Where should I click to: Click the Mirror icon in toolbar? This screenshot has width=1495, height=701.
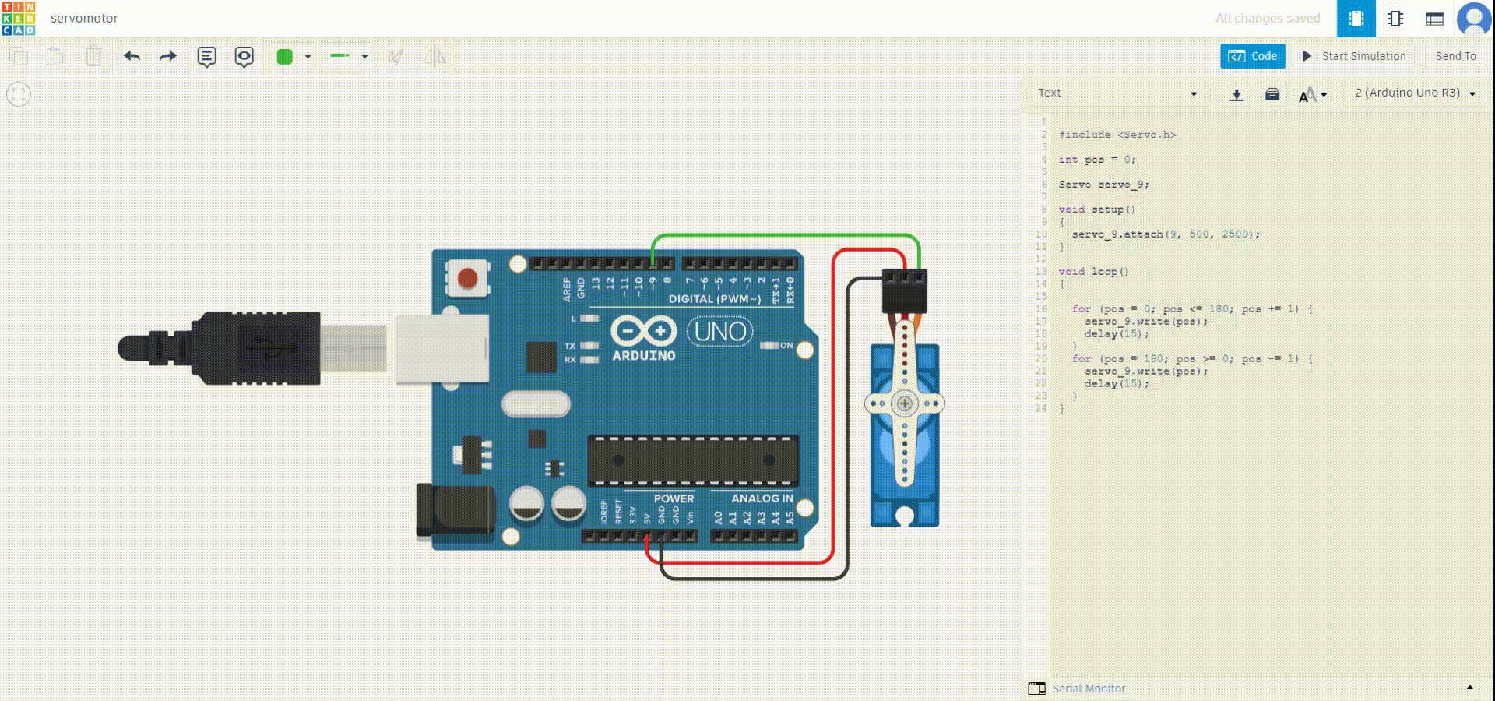pos(434,56)
